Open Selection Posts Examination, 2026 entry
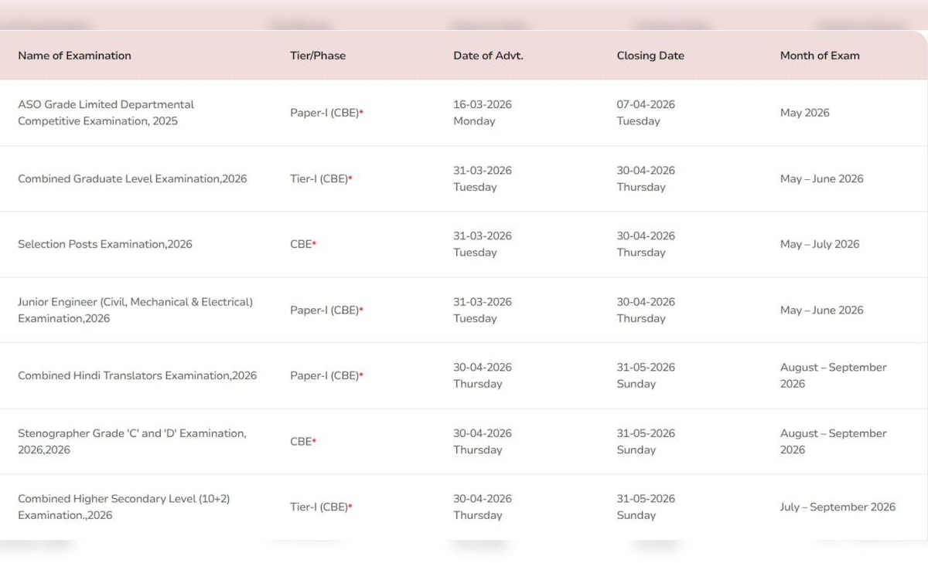 point(105,244)
